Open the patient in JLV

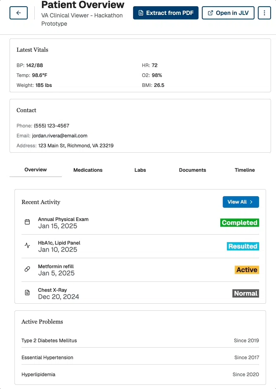click(228, 13)
